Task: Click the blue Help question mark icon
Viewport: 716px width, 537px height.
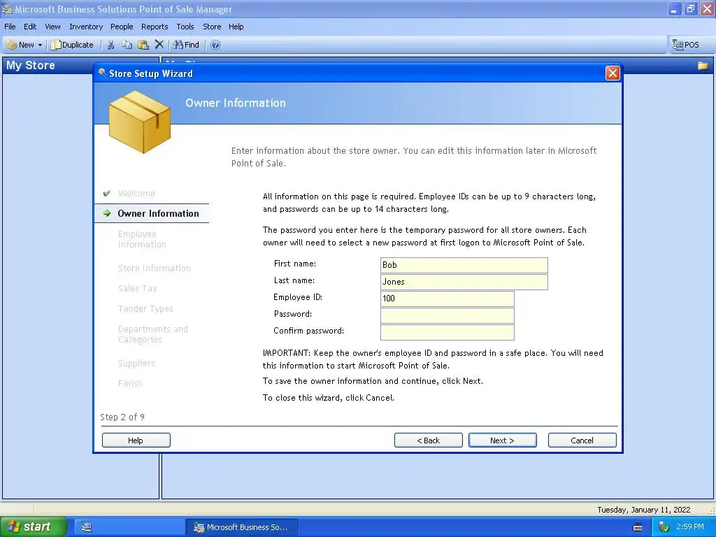Action: [x=215, y=45]
